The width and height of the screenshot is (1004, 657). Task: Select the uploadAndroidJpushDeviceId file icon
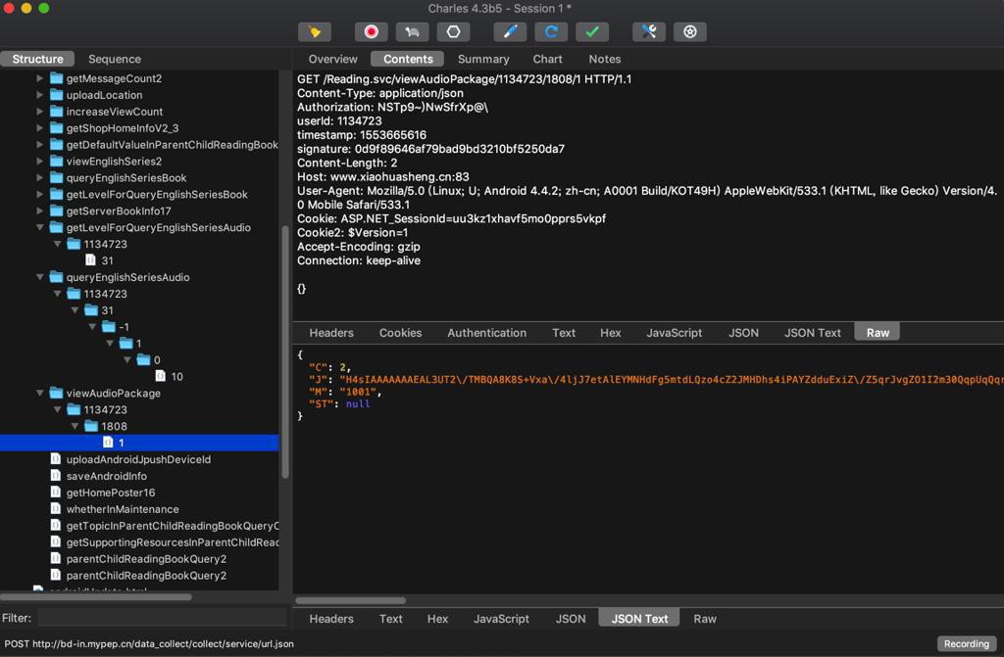click(x=56, y=458)
